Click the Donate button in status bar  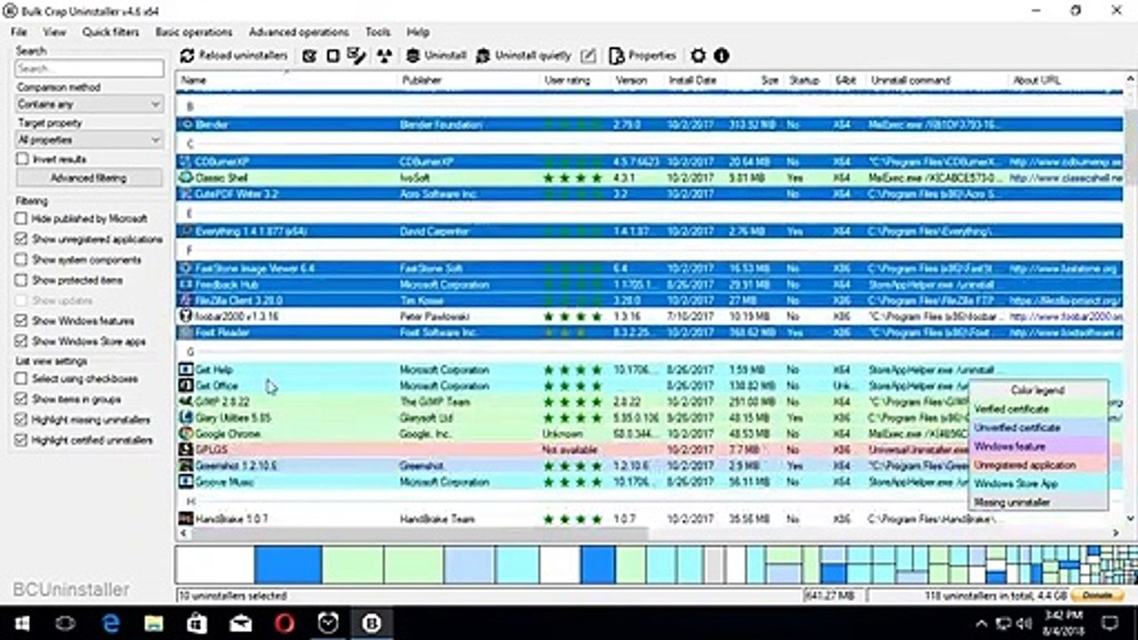click(1098, 596)
